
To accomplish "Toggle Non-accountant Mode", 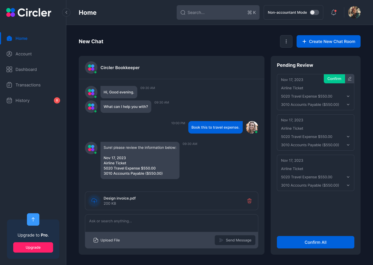I will [314, 12].
